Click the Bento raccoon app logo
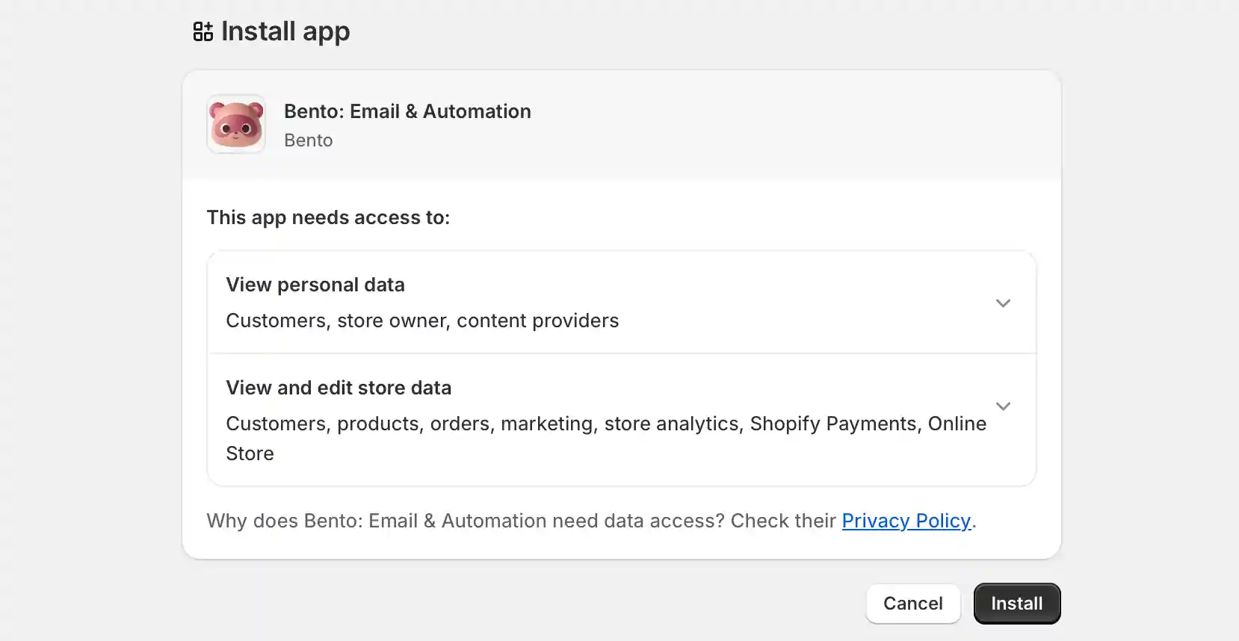Screen dimensions: 1239x641 pyautogui.click(x=236, y=124)
